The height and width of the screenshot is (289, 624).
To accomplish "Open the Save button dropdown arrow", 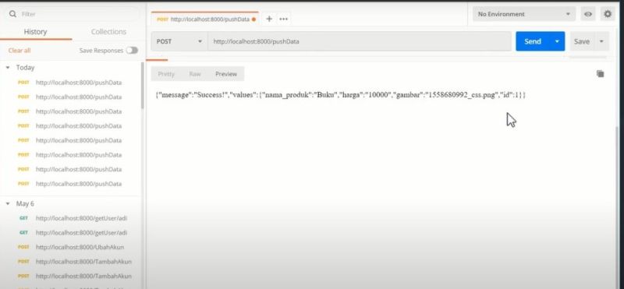I will click(601, 41).
